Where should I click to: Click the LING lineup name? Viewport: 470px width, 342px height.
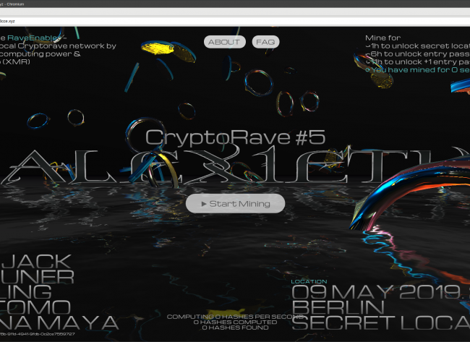click(26, 292)
